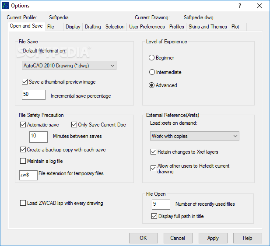
Task: Click the temporary file extension field
Action: click(28, 175)
